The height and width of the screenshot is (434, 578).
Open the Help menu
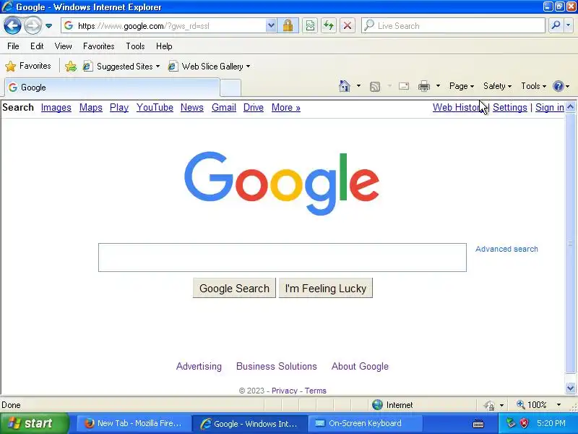[x=164, y=46]
